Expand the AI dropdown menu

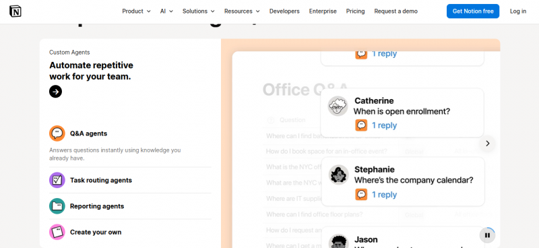(166, 11)
